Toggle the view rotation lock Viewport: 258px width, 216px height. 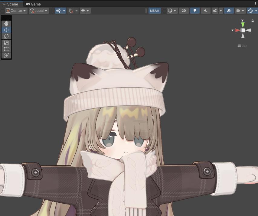click(253, 21)
